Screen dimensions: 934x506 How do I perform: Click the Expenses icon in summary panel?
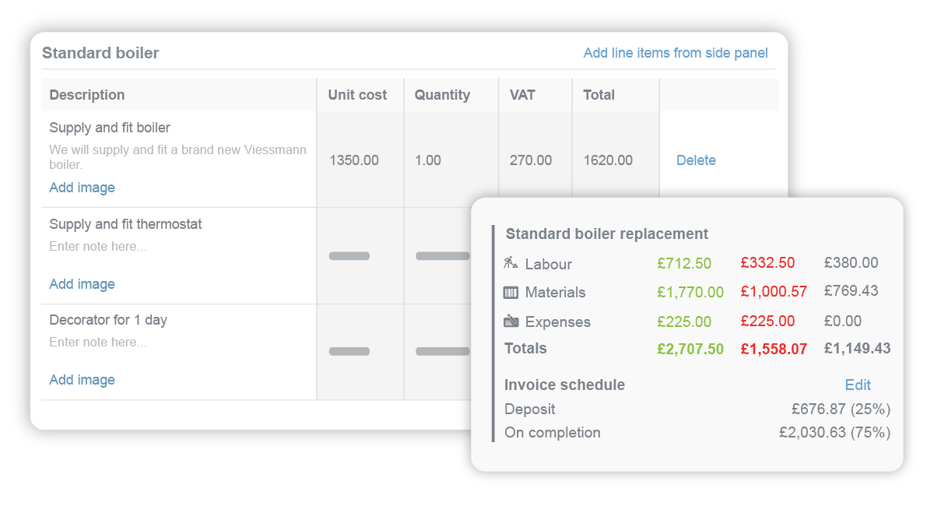point(511,321)
